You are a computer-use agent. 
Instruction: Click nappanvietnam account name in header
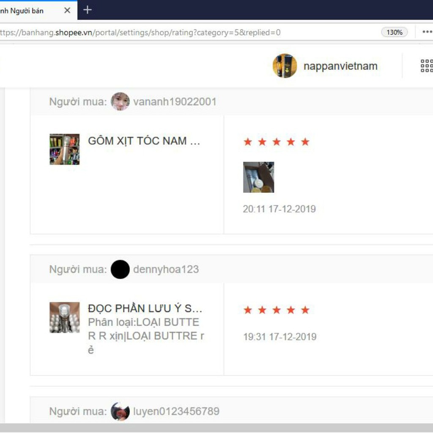340,66
